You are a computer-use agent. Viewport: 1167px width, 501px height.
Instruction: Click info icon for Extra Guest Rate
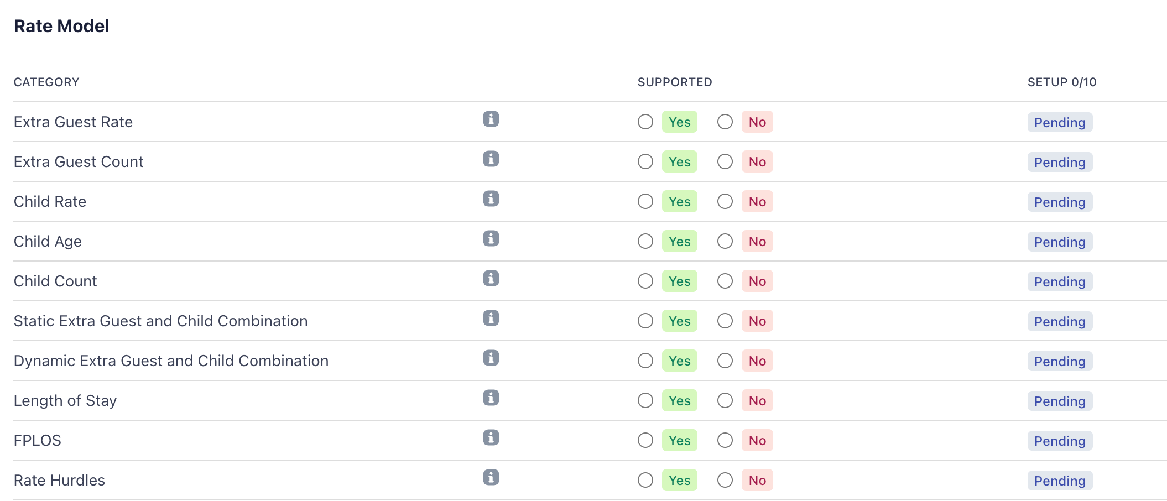(x=491, y=119)
